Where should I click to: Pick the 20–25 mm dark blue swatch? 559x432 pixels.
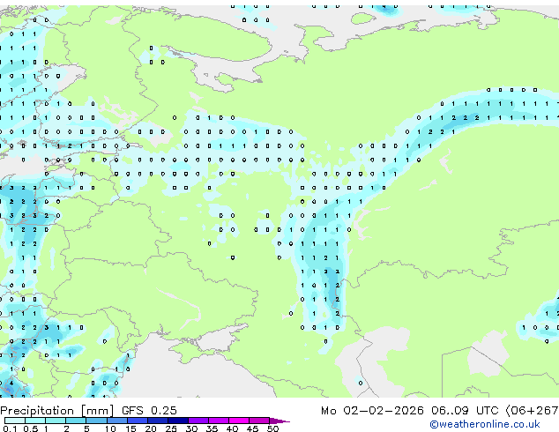coord(157,421)
